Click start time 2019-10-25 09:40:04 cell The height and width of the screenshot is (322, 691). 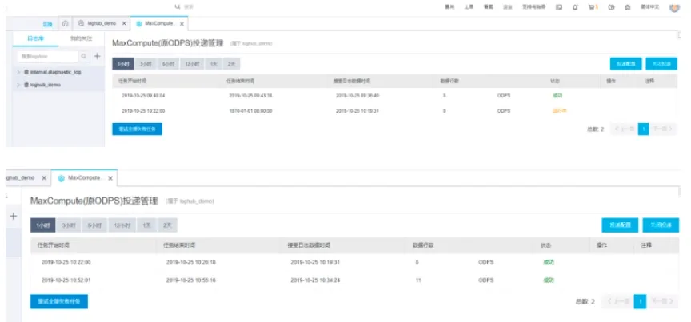coord(143,96)
